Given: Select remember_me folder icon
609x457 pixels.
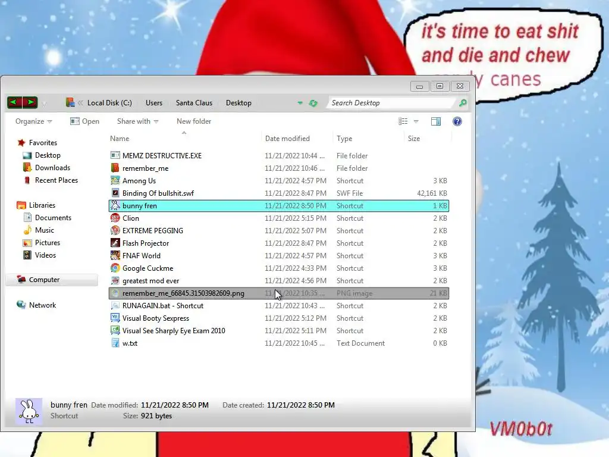Looking at the screenshot, I should click(x=115, y=168).
